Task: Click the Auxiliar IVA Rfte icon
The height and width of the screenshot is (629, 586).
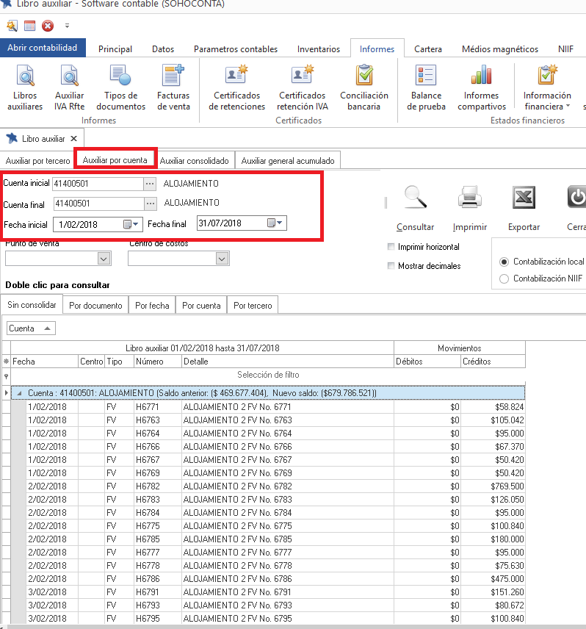Action: 70,87
